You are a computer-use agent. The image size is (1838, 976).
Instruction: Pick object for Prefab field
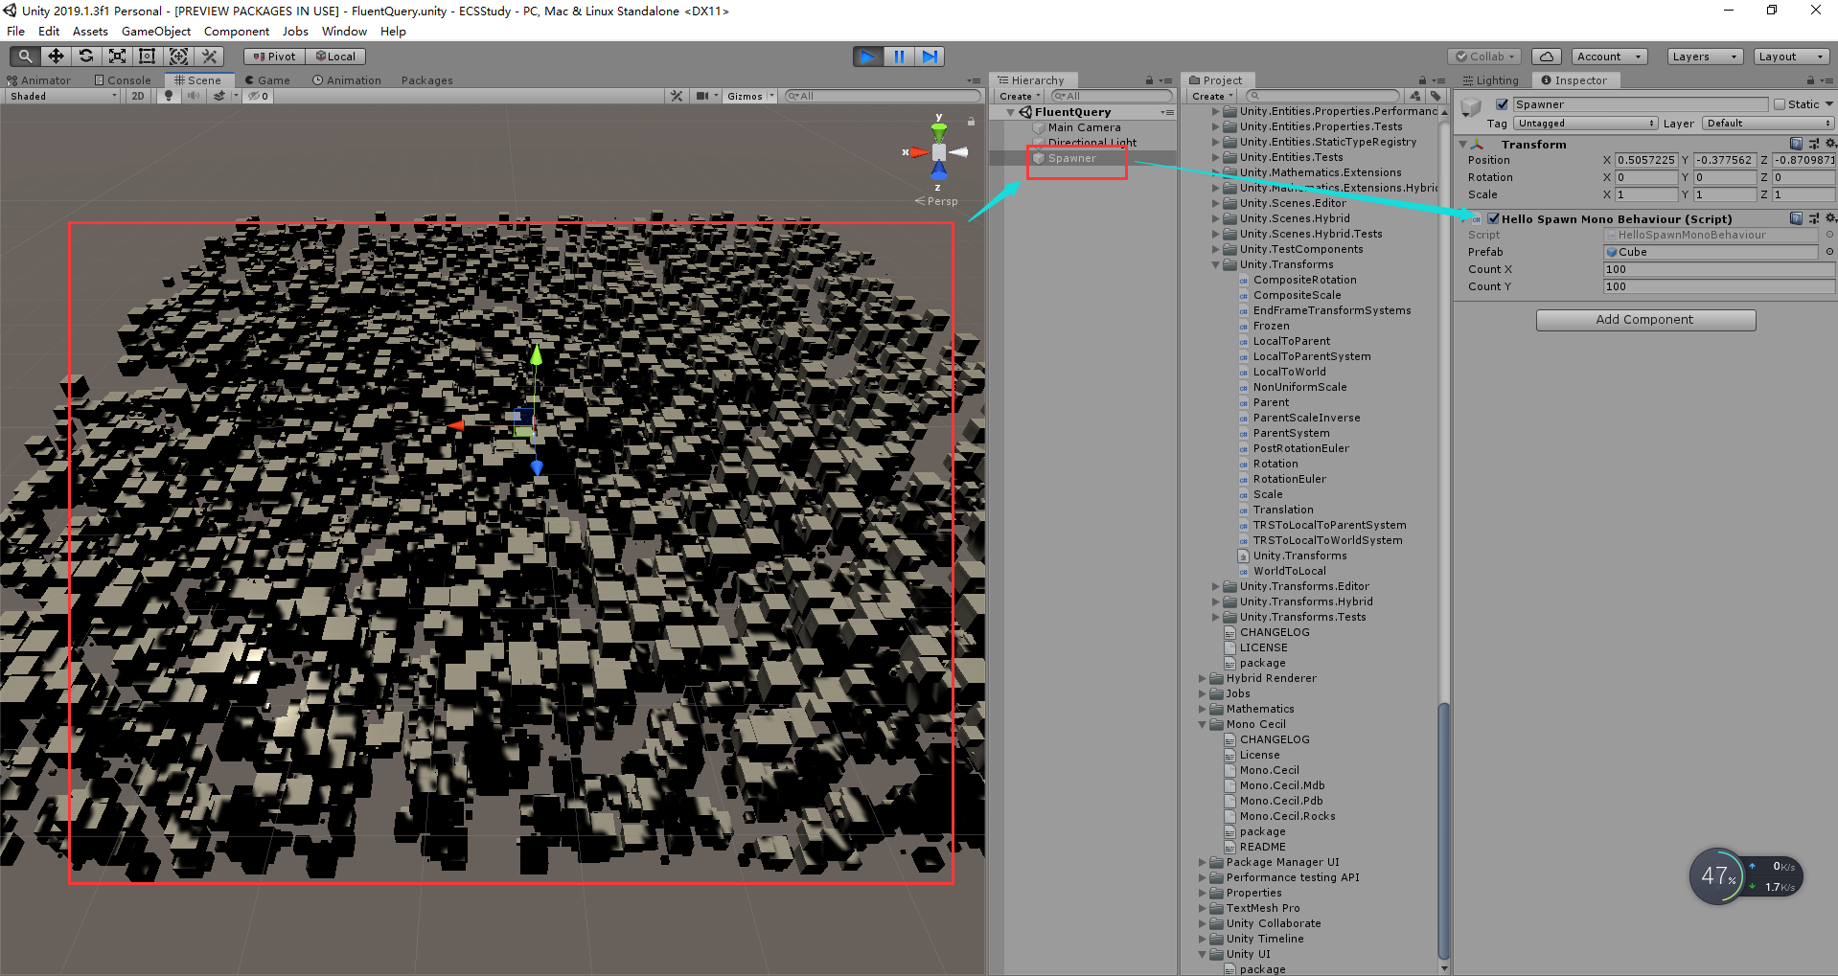tap(1829, 252)
